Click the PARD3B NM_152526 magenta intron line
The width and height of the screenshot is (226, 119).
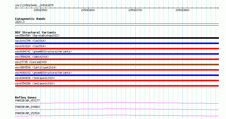[117, 115]
